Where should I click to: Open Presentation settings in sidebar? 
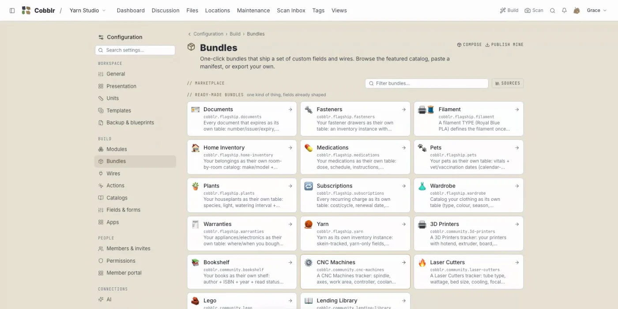(135, 87)
